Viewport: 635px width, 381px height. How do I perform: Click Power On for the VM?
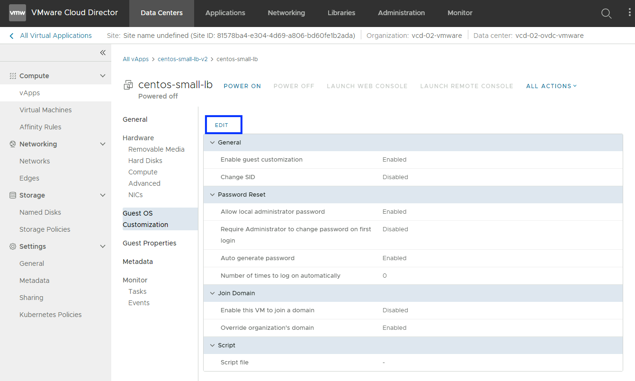242,86
